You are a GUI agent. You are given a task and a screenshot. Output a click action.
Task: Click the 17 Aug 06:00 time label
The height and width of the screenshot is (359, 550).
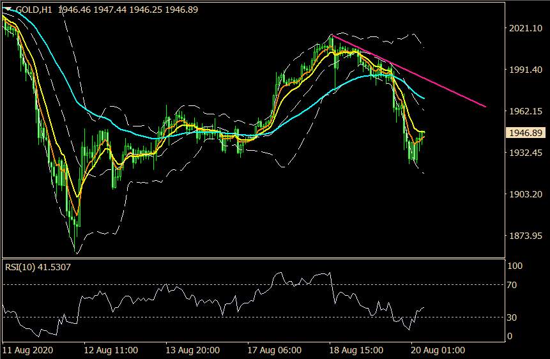[x=274, y=350]
